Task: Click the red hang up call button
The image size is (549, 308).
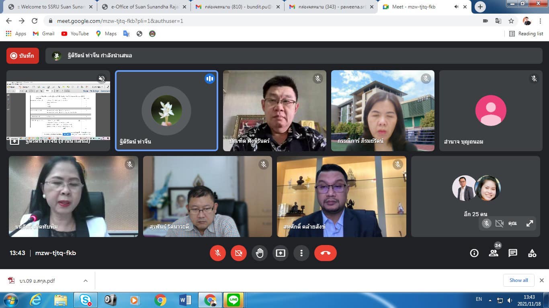Action: [x=325, y=253]
